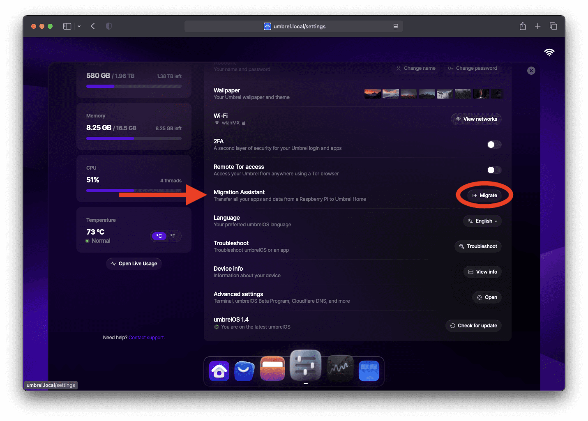Click the '8.25 GB' memory value
The height and width of the screenshot is (421, 588).
99,128
